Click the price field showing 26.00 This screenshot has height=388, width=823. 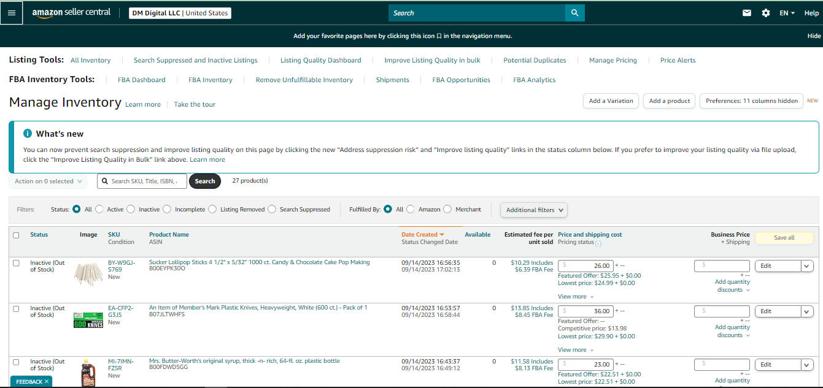coord(585,266)
